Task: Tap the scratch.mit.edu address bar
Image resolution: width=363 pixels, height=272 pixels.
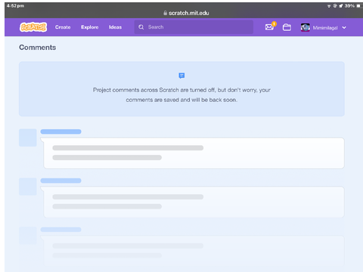Action: coord(186,13)
